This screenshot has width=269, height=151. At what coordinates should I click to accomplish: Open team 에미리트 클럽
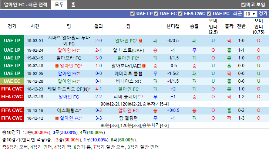128,73
